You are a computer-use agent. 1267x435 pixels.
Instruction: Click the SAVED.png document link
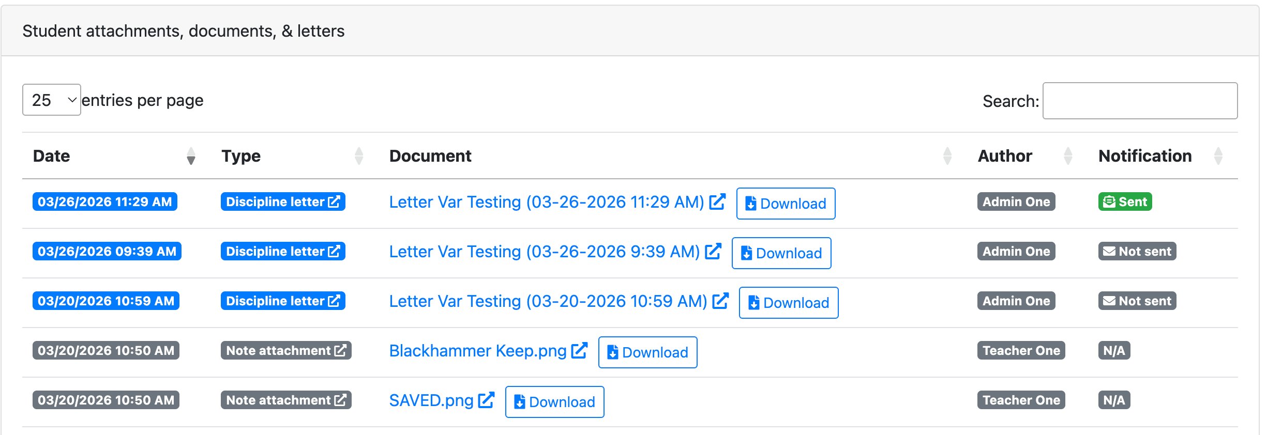431,400
